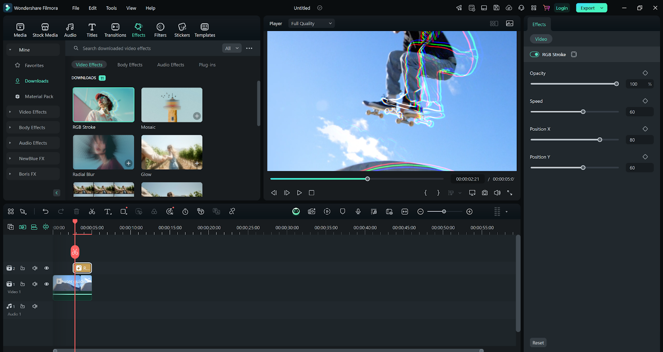The image size is (663, 352).
Task: Expand the NewBlue FX category
Action: click(x=10, y=158)
